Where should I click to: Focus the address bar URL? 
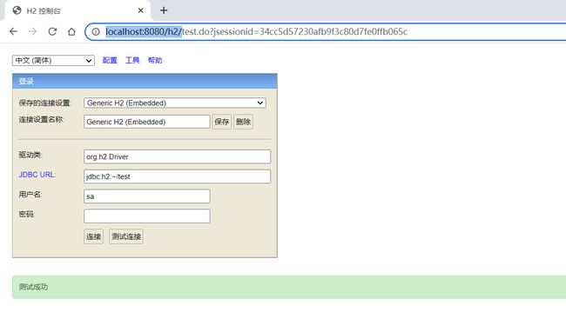pos(256,31)
